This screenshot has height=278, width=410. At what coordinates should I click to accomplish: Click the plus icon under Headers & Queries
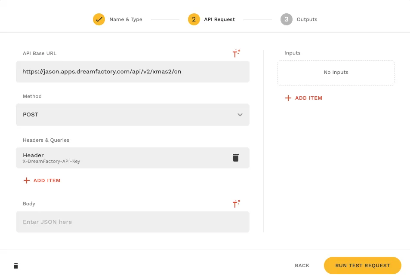pos(26,180)
